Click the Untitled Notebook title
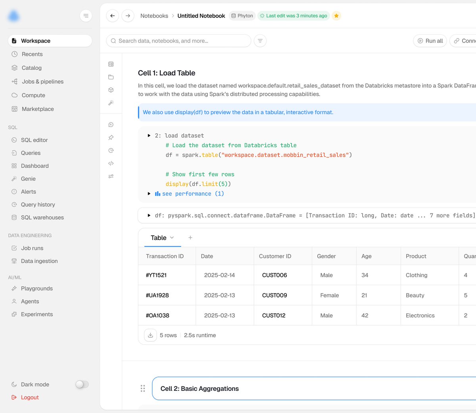 [201, 16]
